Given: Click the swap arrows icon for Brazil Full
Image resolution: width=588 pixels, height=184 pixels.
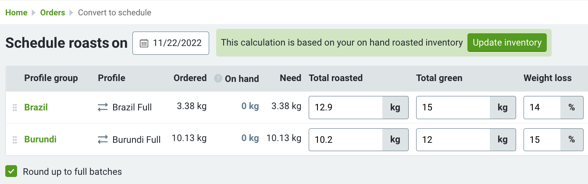Looking at the screenshot, I should click(x=103, y=107).
